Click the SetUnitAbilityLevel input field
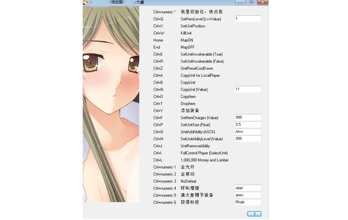The width and height of the screenshot is (348, 220). [248, 139]
